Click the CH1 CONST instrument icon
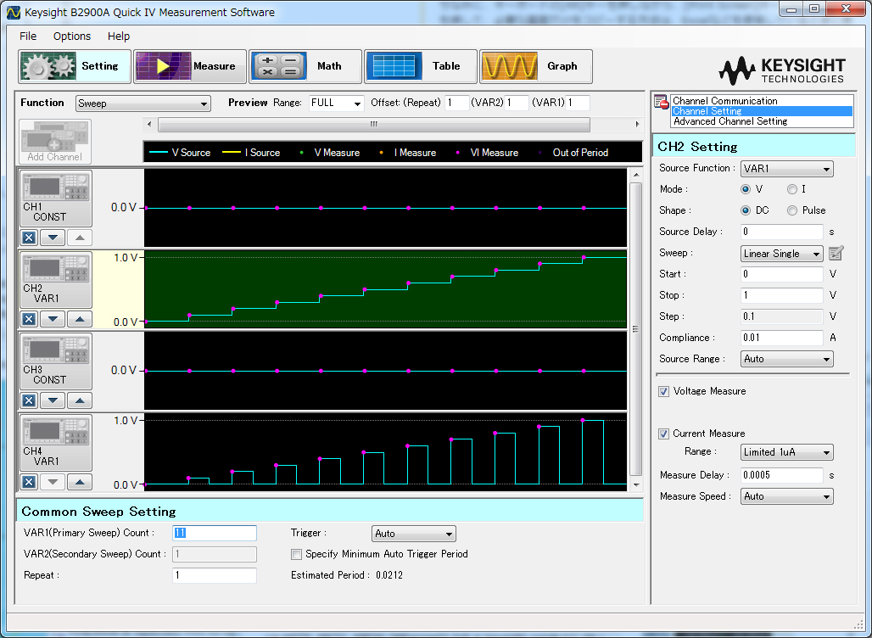Image resolution: width=872 pixels, height=638 pixels. 56,199
